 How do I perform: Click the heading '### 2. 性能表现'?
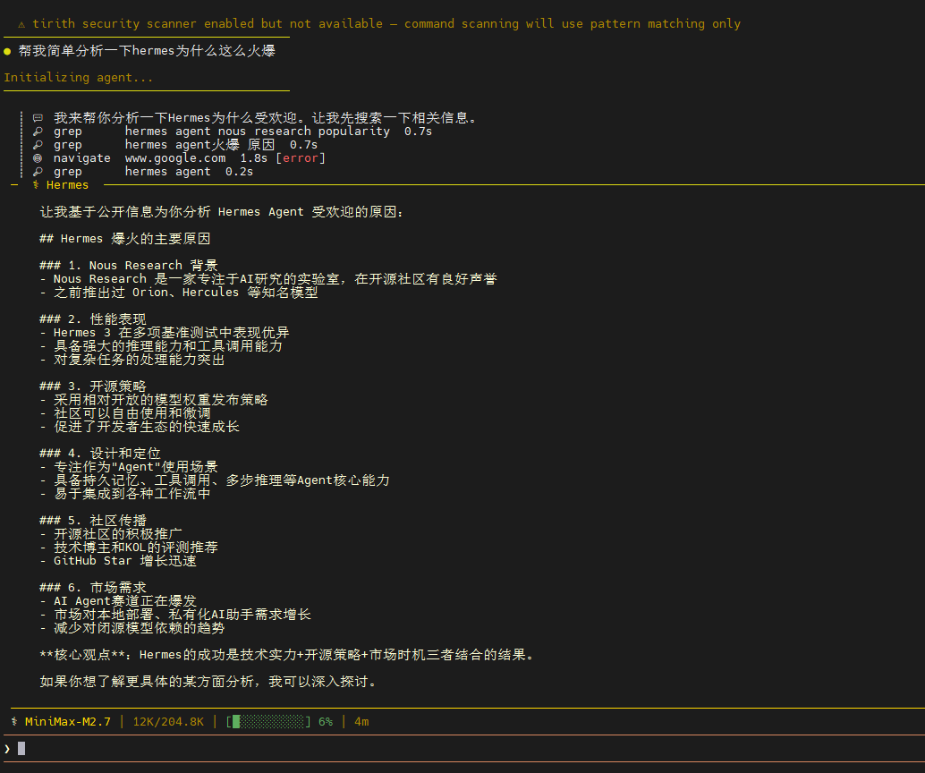click(x=93, y=319)
